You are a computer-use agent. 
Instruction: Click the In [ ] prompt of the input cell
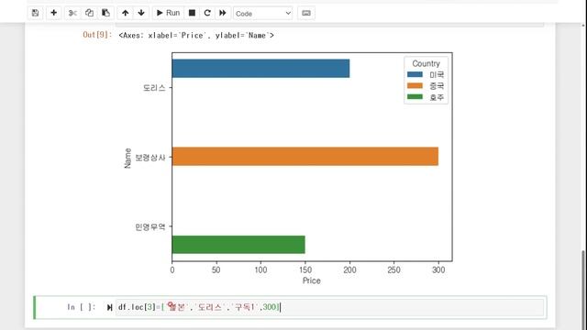(x=82, y=307)
